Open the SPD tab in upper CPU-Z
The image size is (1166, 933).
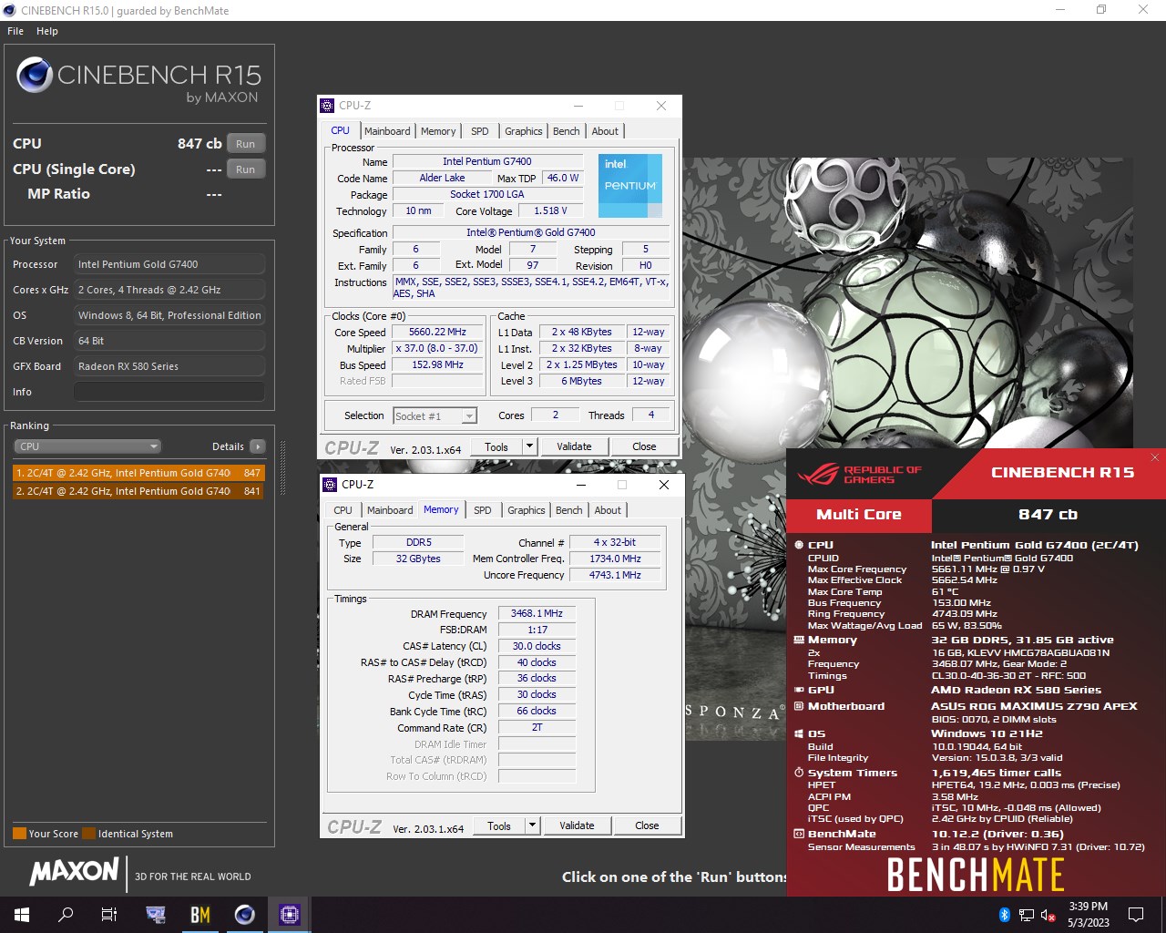(480, 131)
